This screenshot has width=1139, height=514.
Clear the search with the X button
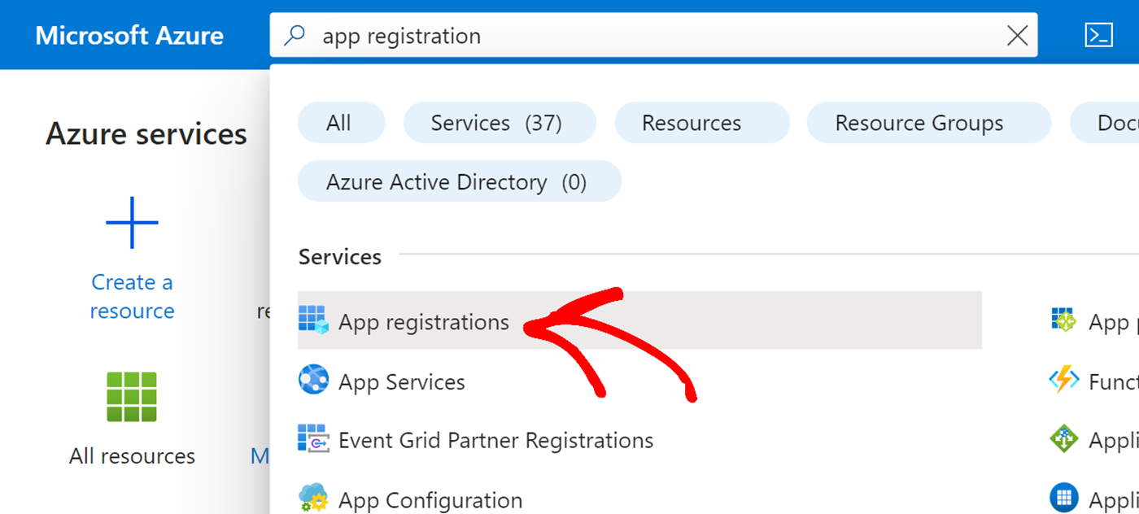[1017, 36]
